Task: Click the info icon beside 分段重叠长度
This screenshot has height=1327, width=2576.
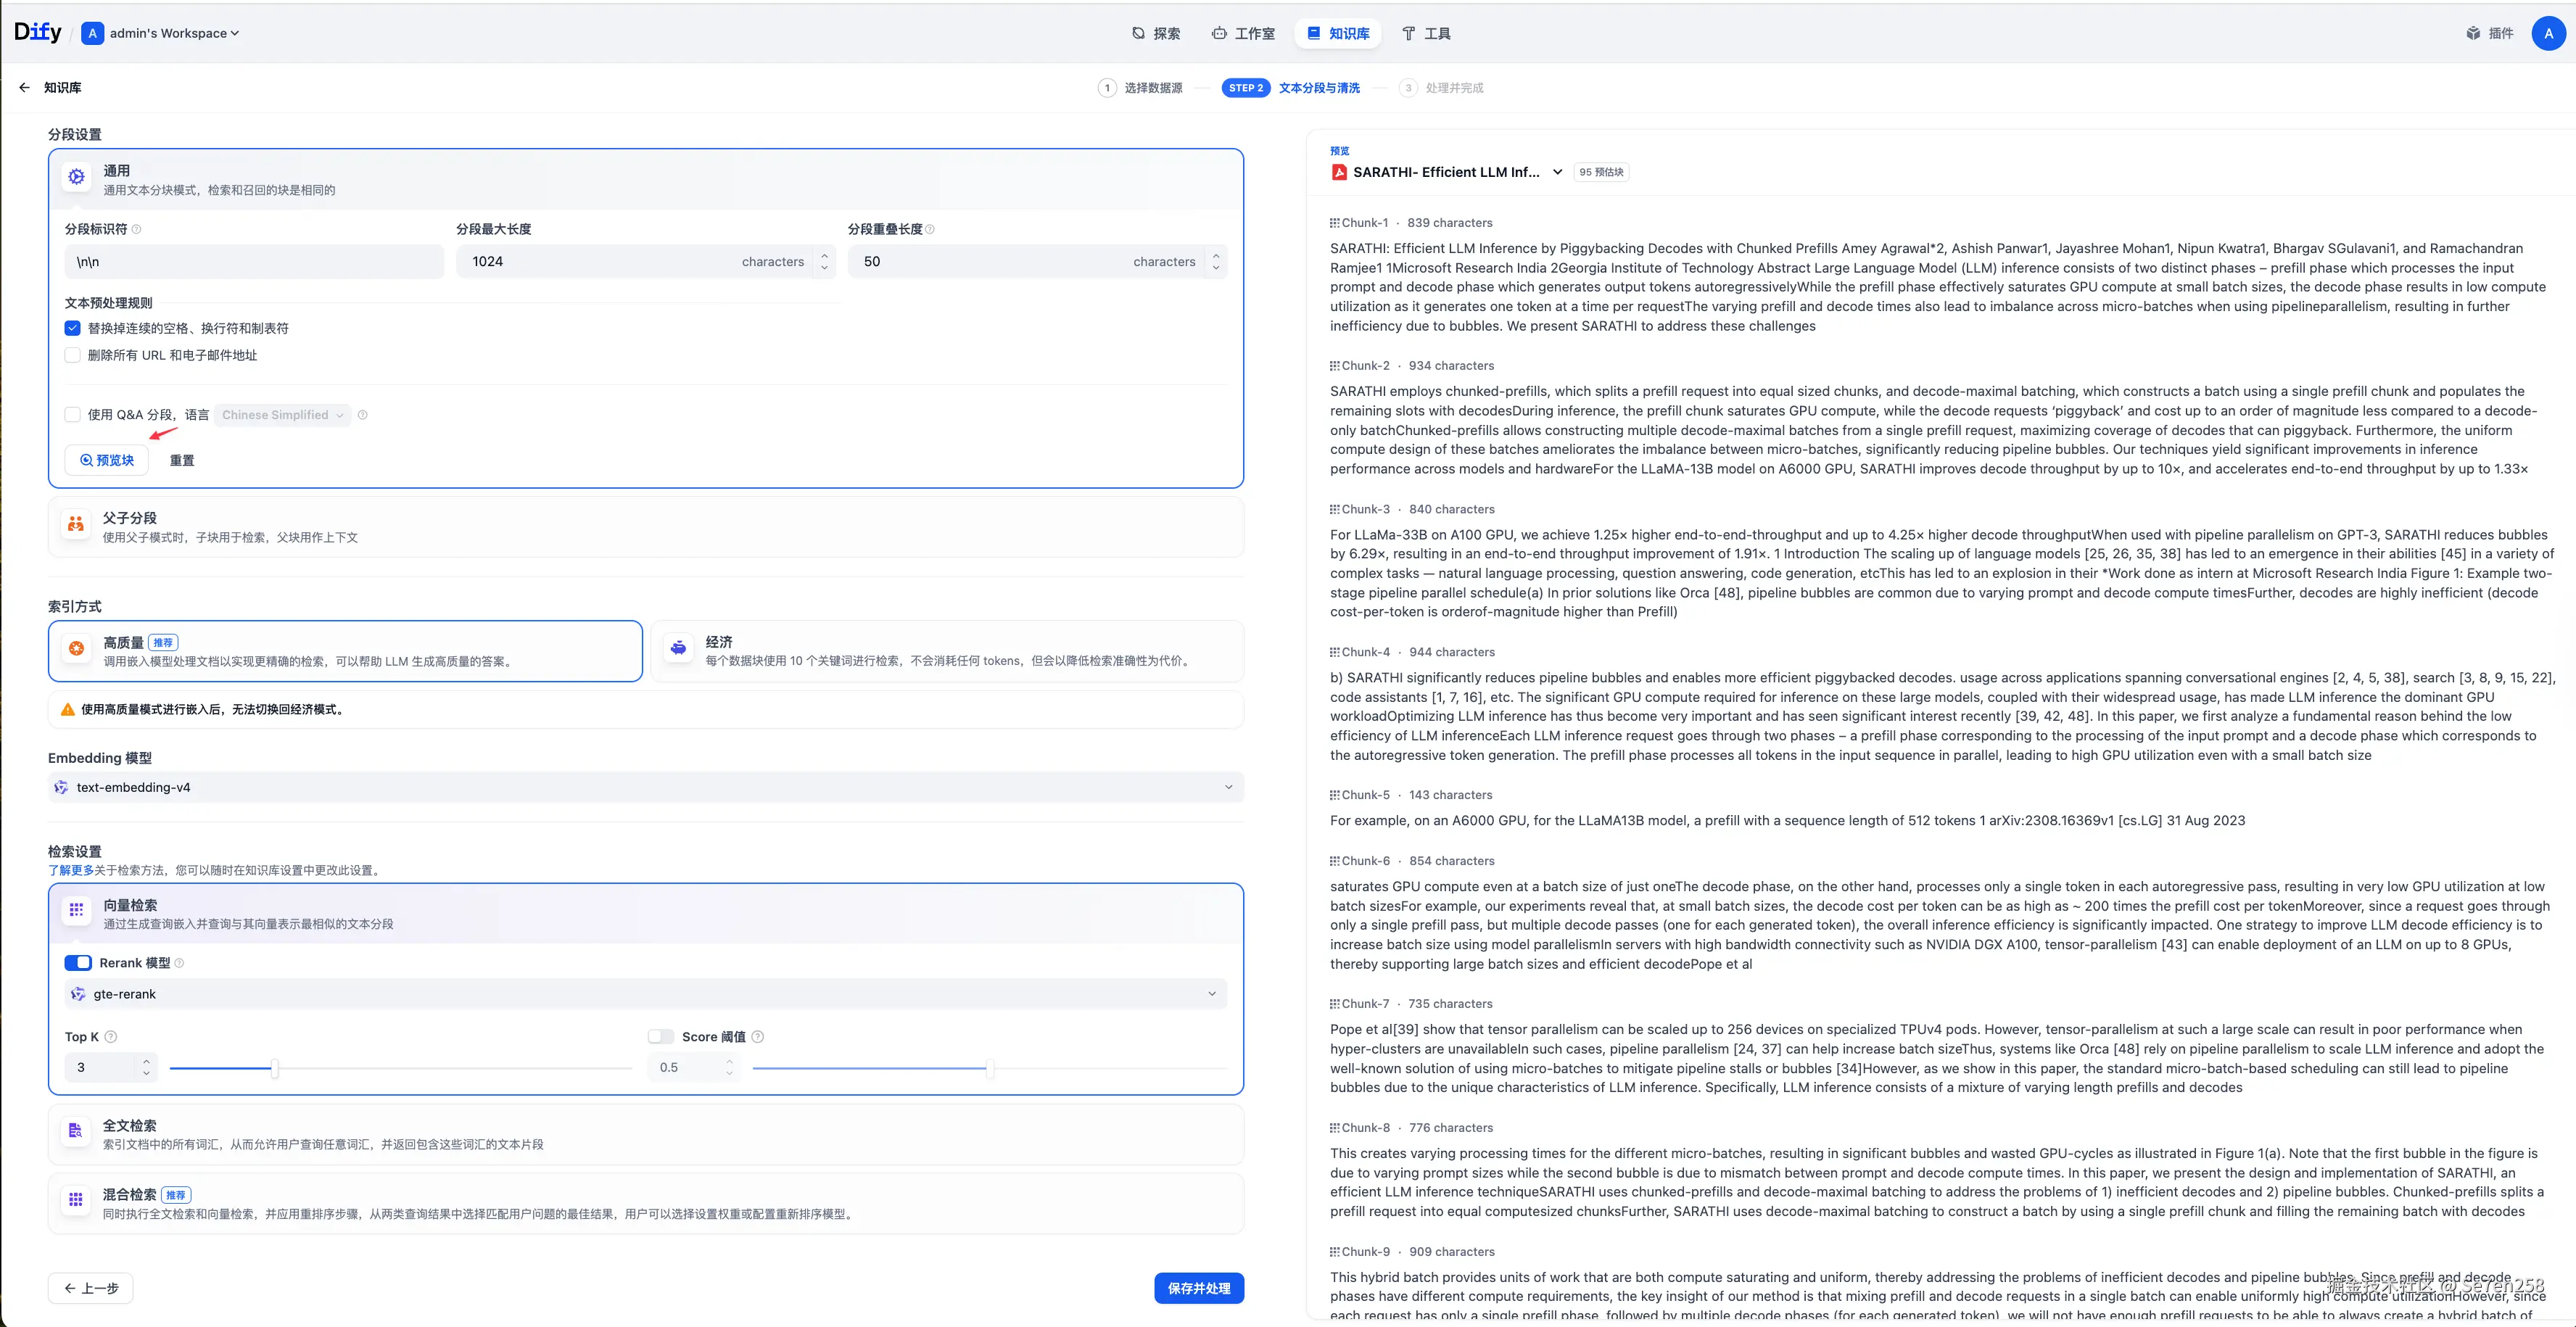Action: click(x=930, y=229)
